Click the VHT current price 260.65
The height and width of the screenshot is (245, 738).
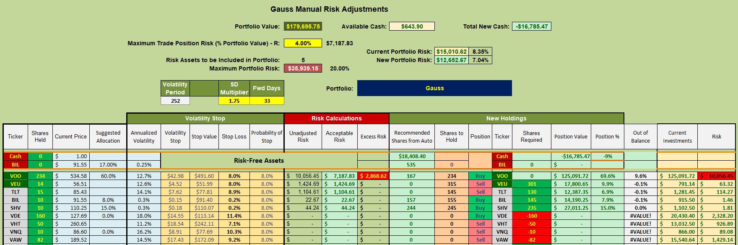click(71, 224)
